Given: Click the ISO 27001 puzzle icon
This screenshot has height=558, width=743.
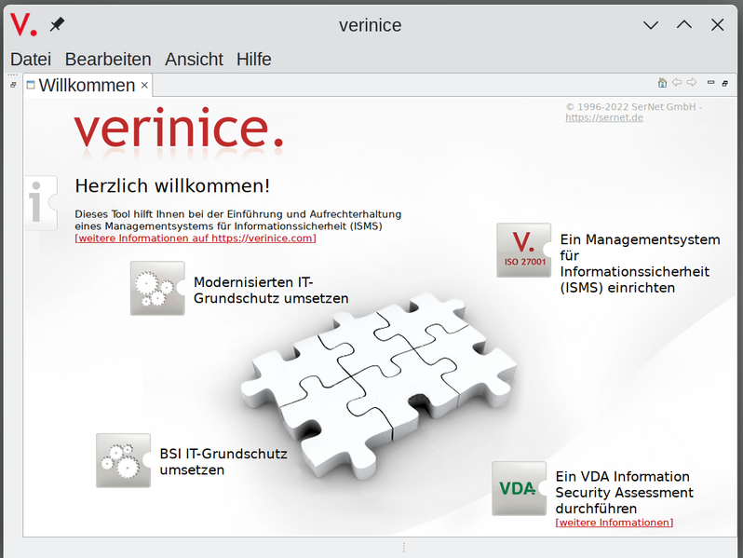Looking at the screenshot, I should pos(524,251).
